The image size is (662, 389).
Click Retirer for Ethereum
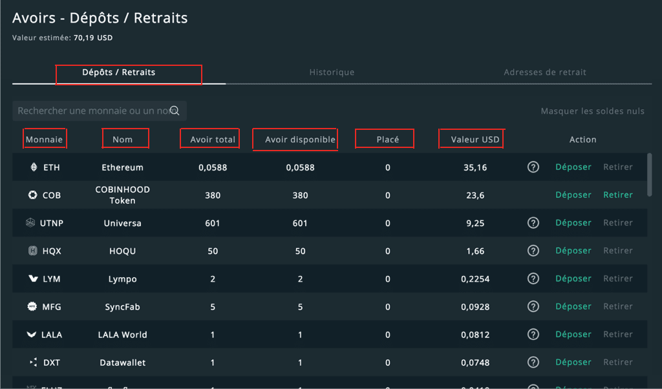point(618,167)
